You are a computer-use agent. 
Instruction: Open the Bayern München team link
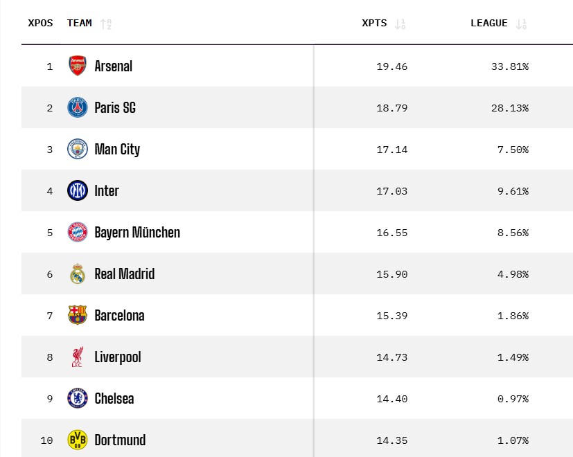pos(137,233)
